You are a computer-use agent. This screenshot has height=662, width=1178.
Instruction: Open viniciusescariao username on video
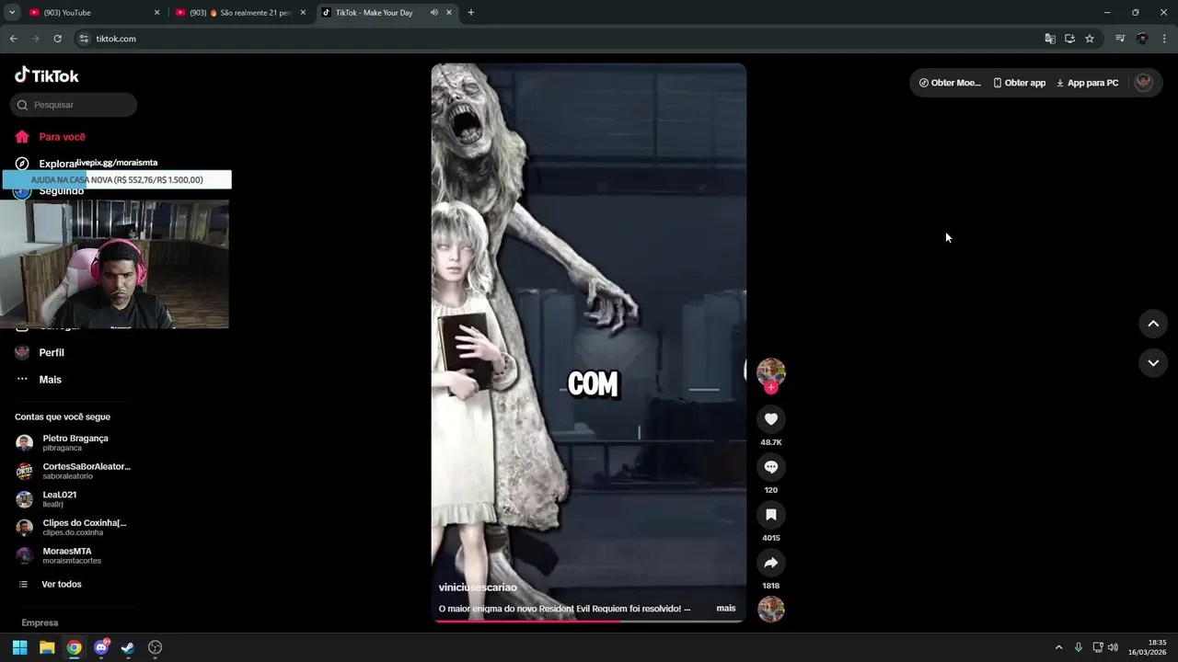478,588
